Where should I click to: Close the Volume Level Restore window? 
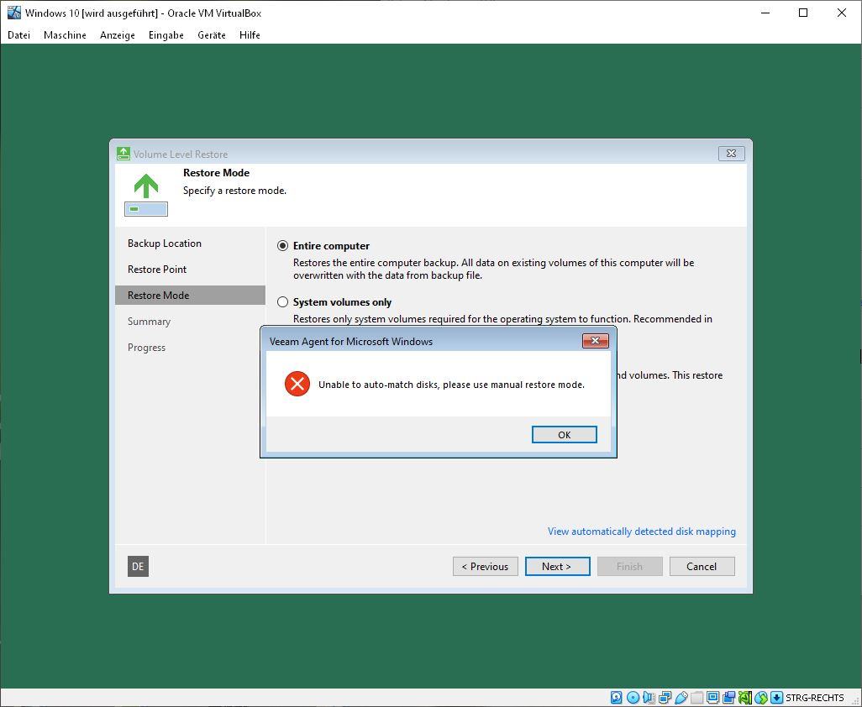[731, 154]
